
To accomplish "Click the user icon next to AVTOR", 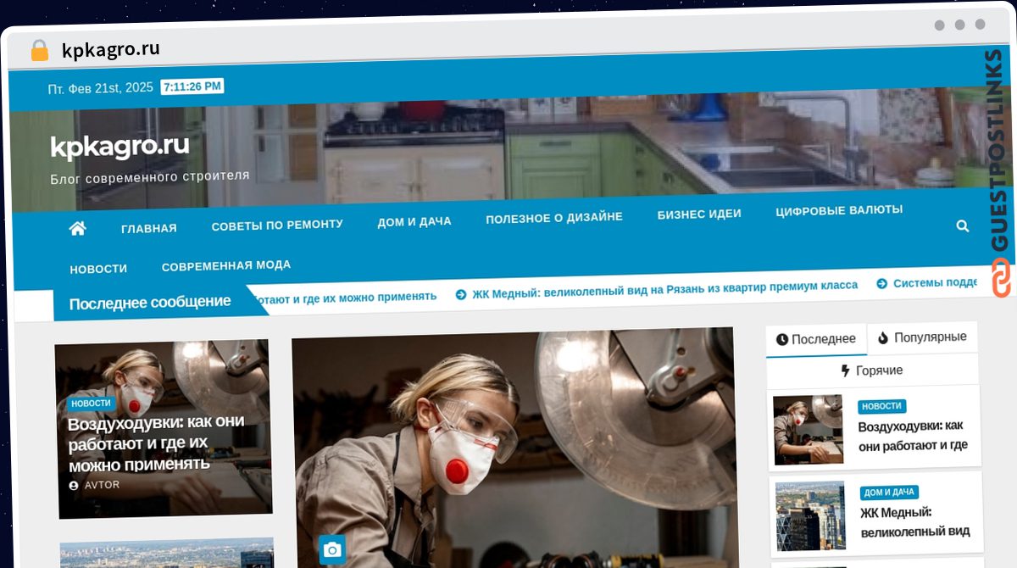I will [x=74, y=486].
